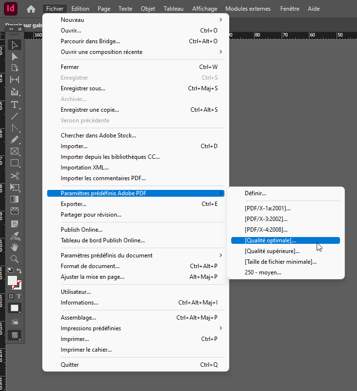Open the Fichier menu
The width and height of the screenshot is (357, 391).
[x=54, y=9]
